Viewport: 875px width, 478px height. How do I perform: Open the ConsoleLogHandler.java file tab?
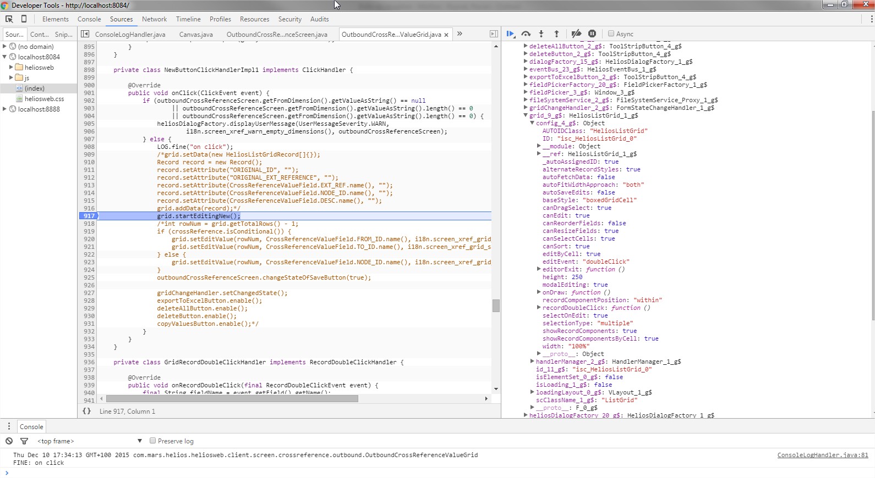130,35
